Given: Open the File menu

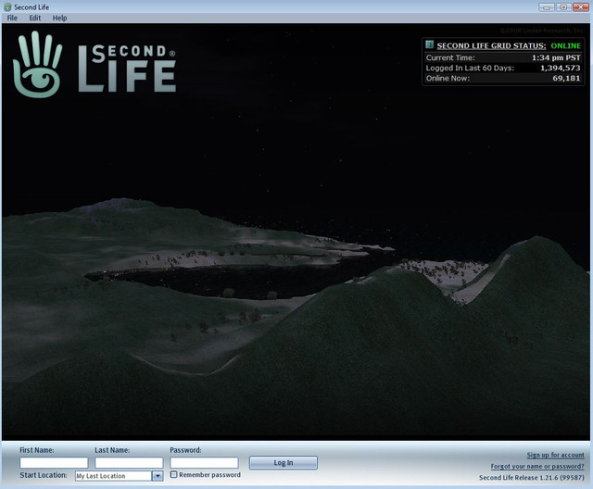Looking at the screenshot, I should (12, 18).
